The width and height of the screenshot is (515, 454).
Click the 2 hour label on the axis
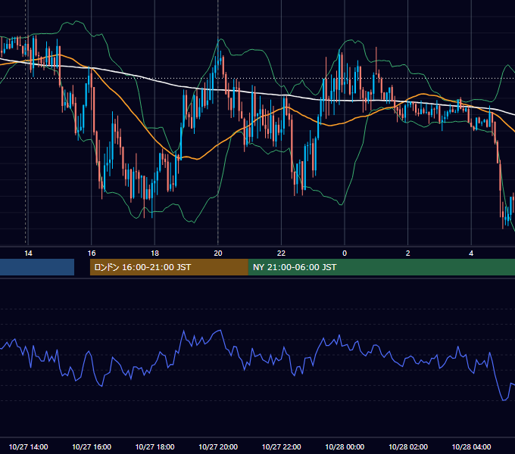point(408,253)
